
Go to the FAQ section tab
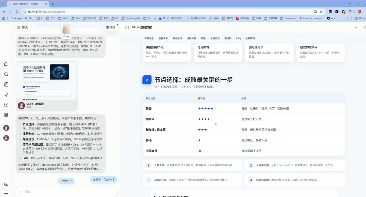239,38
